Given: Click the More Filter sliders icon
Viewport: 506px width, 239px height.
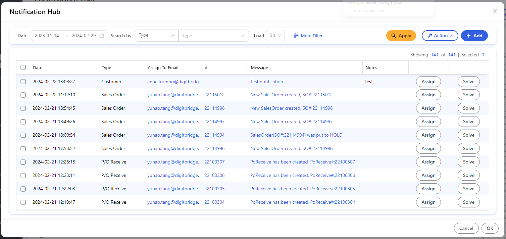Looking at the screenshot, I should coord(296,36).
